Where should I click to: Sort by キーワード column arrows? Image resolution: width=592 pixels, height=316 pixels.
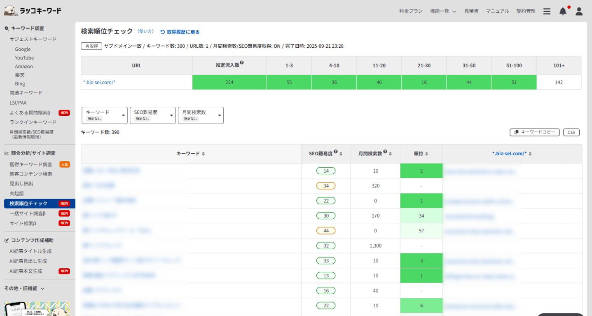coord(204,154)
